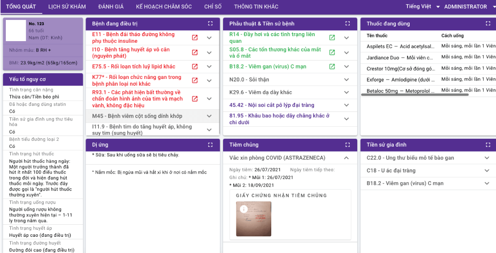Expand C22.0 liver cancer family history
This screenshot has height=253, width=496.
(487, 158)
